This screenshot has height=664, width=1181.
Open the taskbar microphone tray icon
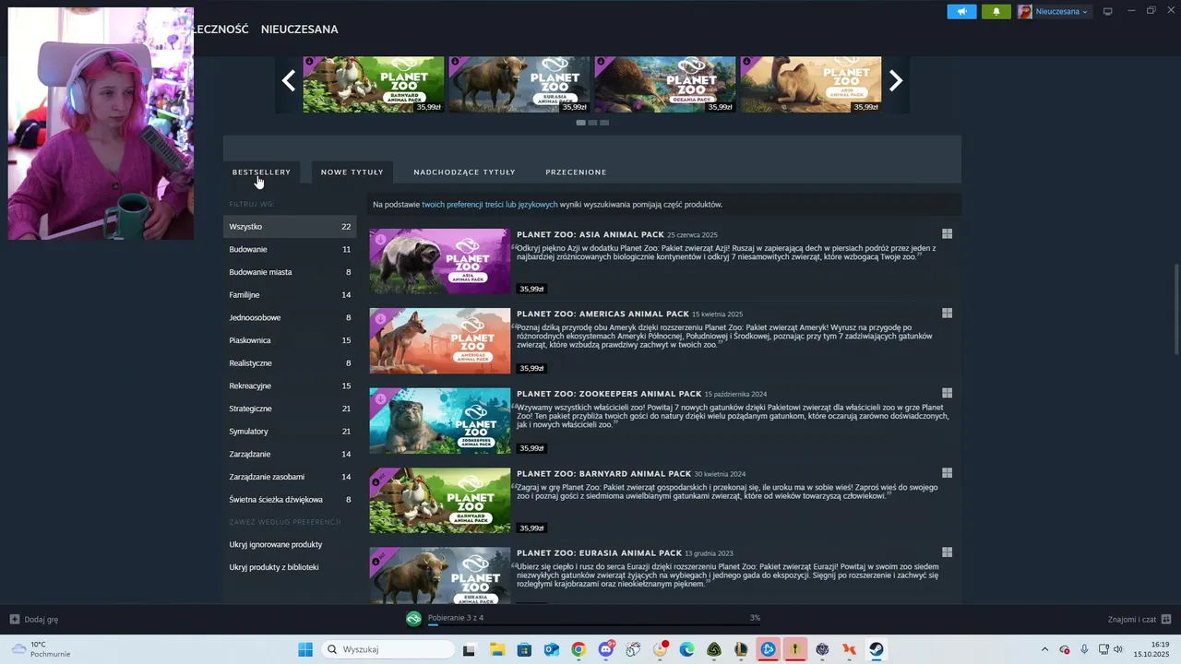(1084, 649)
